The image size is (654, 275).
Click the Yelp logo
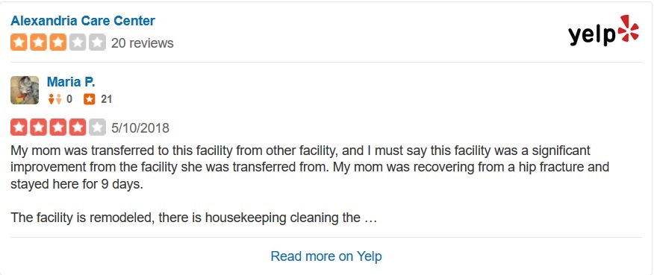(x=603, y=30)
